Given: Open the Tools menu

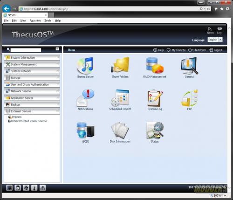Looking at the screenshot, I should point(48,21).
